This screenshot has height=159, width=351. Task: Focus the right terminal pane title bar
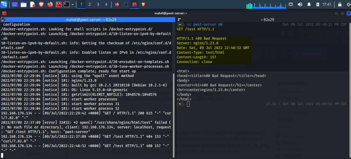point(264,20)
